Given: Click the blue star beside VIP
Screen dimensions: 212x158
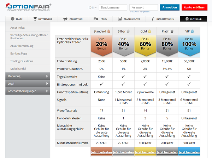Looking at the screenshot, I should tap(193, 32).
